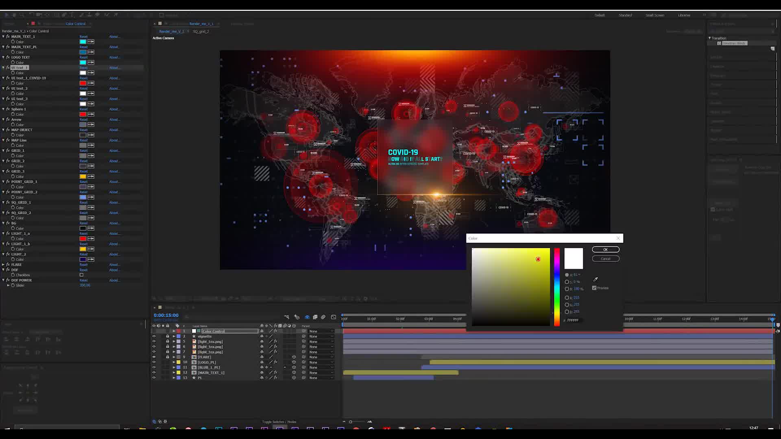Click Cancel in the Color dialog
This screenshot has height=439, width=781.
click(x=605, y=259)
